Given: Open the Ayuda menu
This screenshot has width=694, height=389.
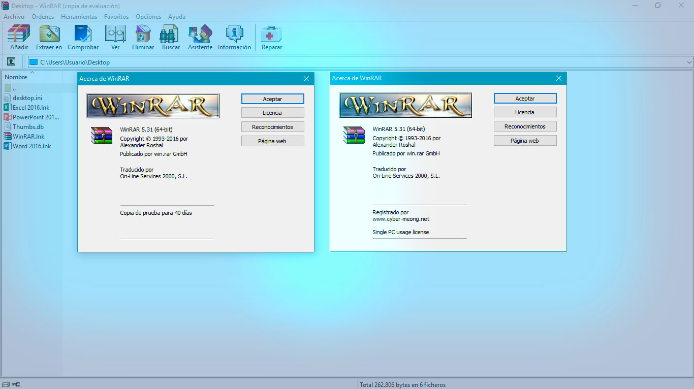Looking at the screenshot, I should pos(176,16).
